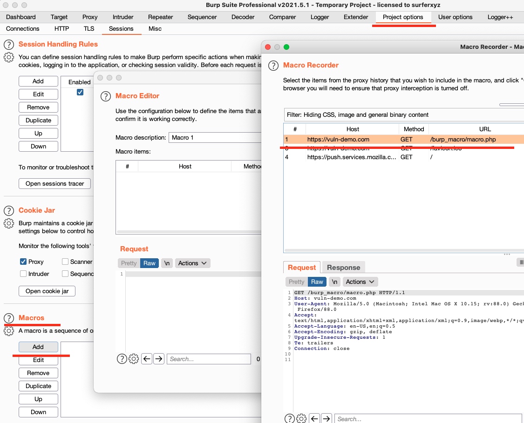
Task: Click Edit button under Session Handling Rules
Action: pyautogui.click(x=38, y=94)
